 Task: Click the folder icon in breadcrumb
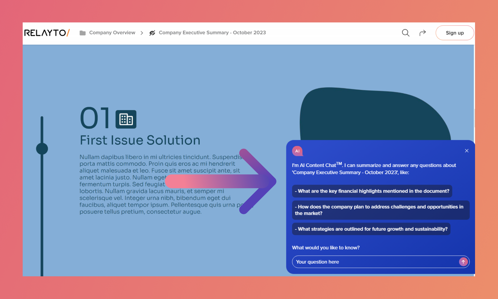(82, 33)
